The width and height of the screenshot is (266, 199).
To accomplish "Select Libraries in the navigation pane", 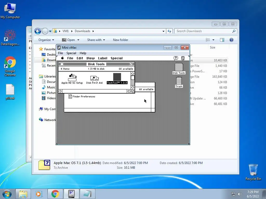I will [x=48, y=76].
